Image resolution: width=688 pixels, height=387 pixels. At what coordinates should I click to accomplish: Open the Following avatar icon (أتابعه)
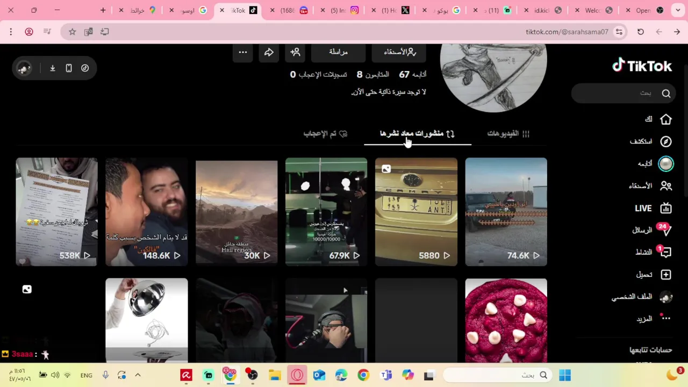click(x=666, y=163)
